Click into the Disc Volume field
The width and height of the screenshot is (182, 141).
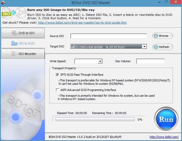(x=150, y=61)
